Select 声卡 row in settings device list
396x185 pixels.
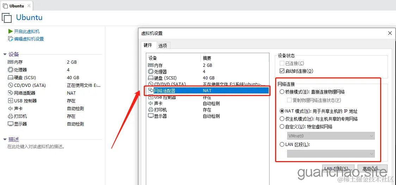(208, 103)
